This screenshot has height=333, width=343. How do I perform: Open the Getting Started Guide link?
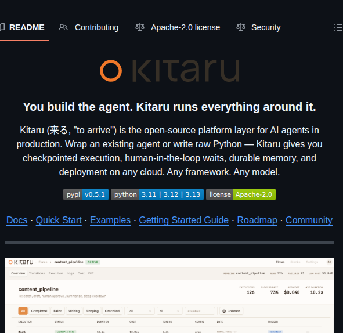(184, 220)
